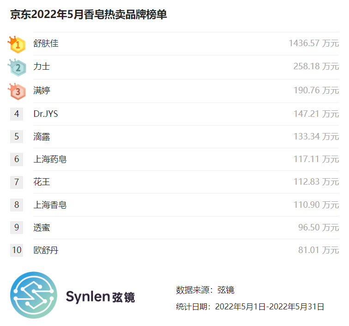Open the Dr.JYS brand row
Screen dimensions: 349x326
point(46,114)
